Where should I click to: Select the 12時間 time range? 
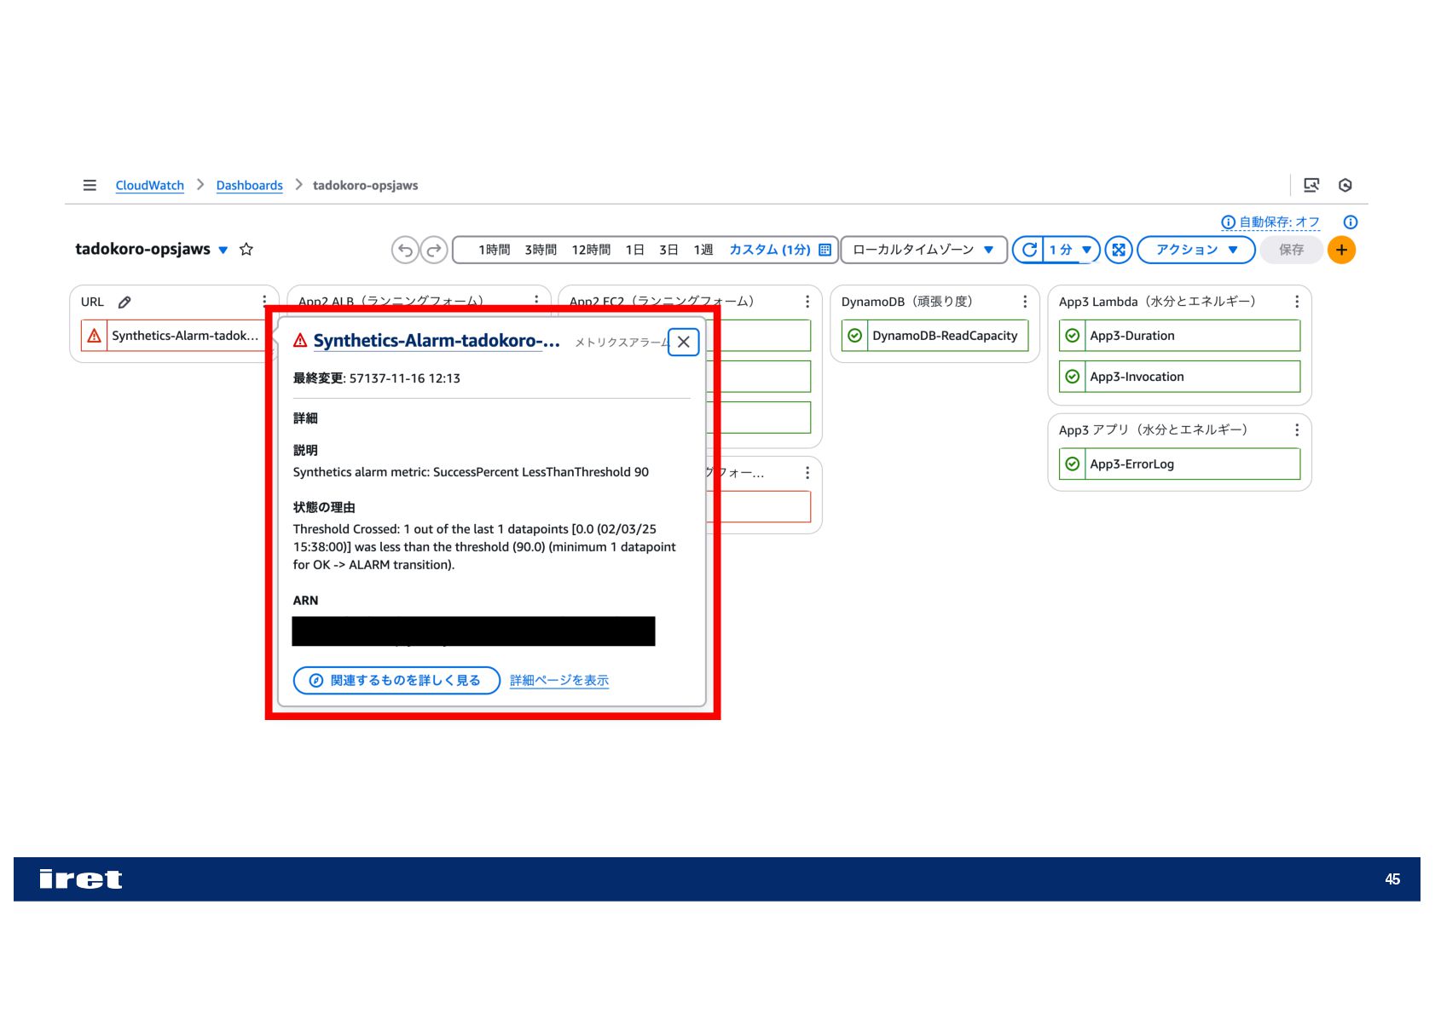tap(591, 250)
